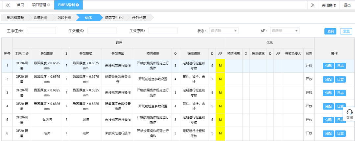Open the 状态 dropdown selector
Screen dimensions: 355x141
(224, 30)
